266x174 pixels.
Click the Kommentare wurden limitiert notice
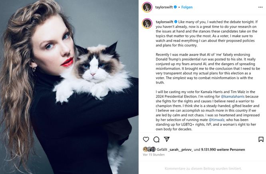click(x=203, y=168)
